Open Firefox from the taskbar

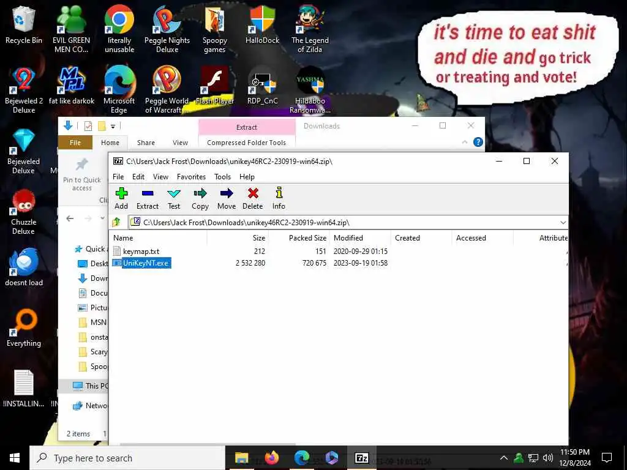tap(271, 458)
